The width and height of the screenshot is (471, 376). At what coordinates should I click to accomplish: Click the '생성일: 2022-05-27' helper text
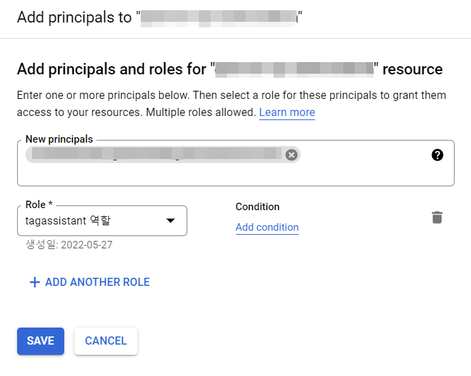coord(68,245)
